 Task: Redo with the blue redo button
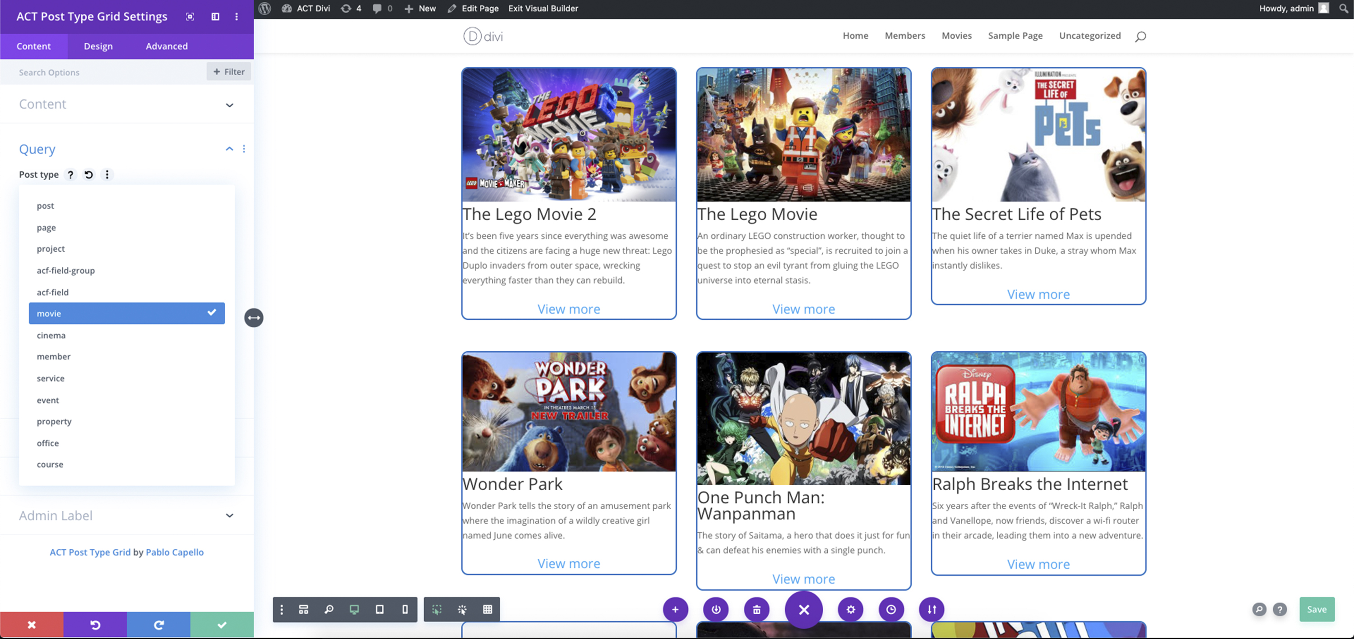point(159,625)
